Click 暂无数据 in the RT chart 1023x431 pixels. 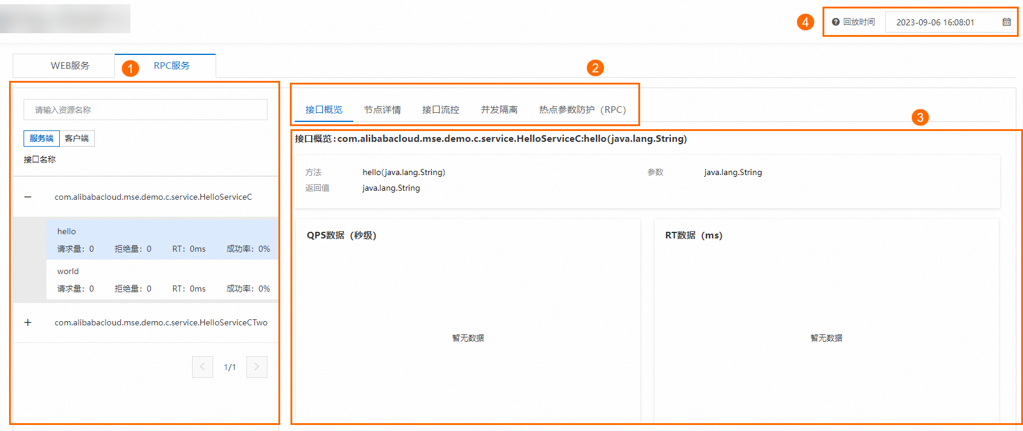826,338
